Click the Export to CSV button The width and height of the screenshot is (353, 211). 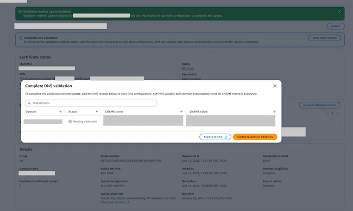tap(215, 137)
